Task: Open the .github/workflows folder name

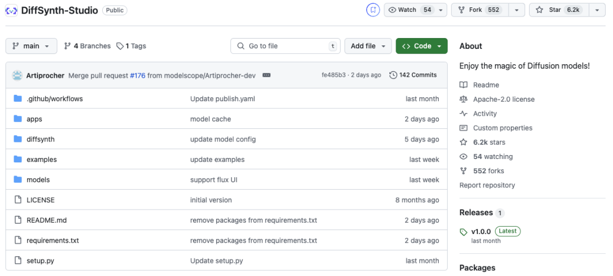Action: (54, 99)
